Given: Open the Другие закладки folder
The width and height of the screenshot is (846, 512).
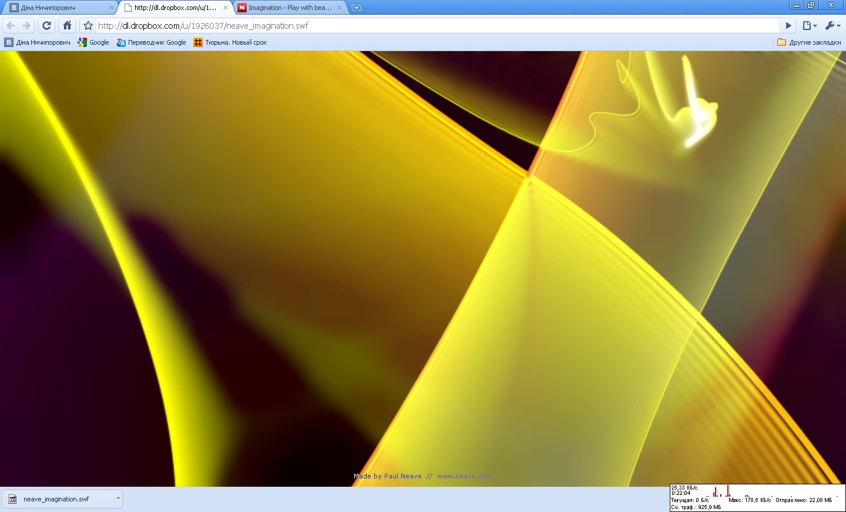Looking at the screenshot, I should tap(809, 42).
